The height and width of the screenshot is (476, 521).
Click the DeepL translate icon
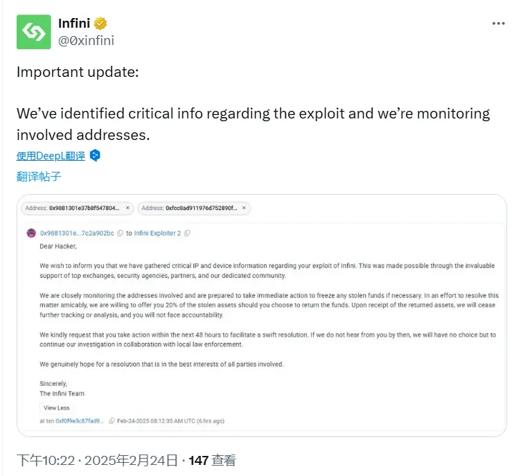click(95, 155)
